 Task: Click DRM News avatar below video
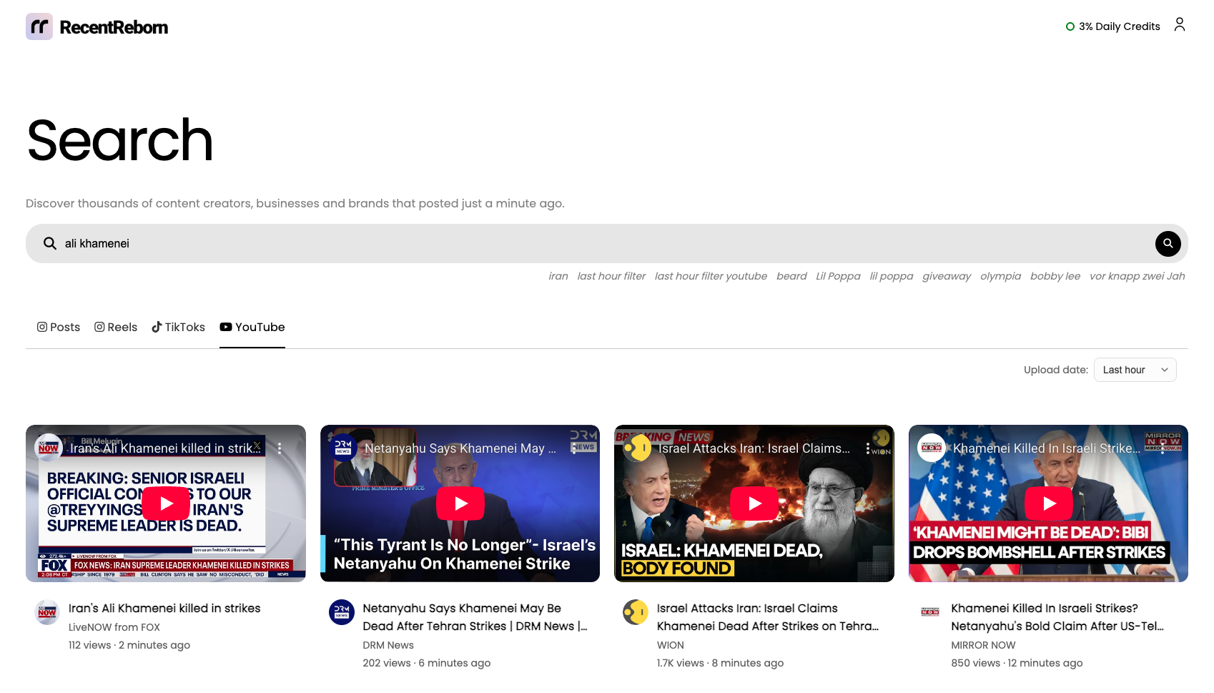(342, 612)
